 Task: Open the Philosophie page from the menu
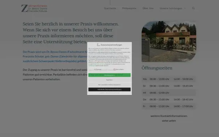[x=129, y=8]
